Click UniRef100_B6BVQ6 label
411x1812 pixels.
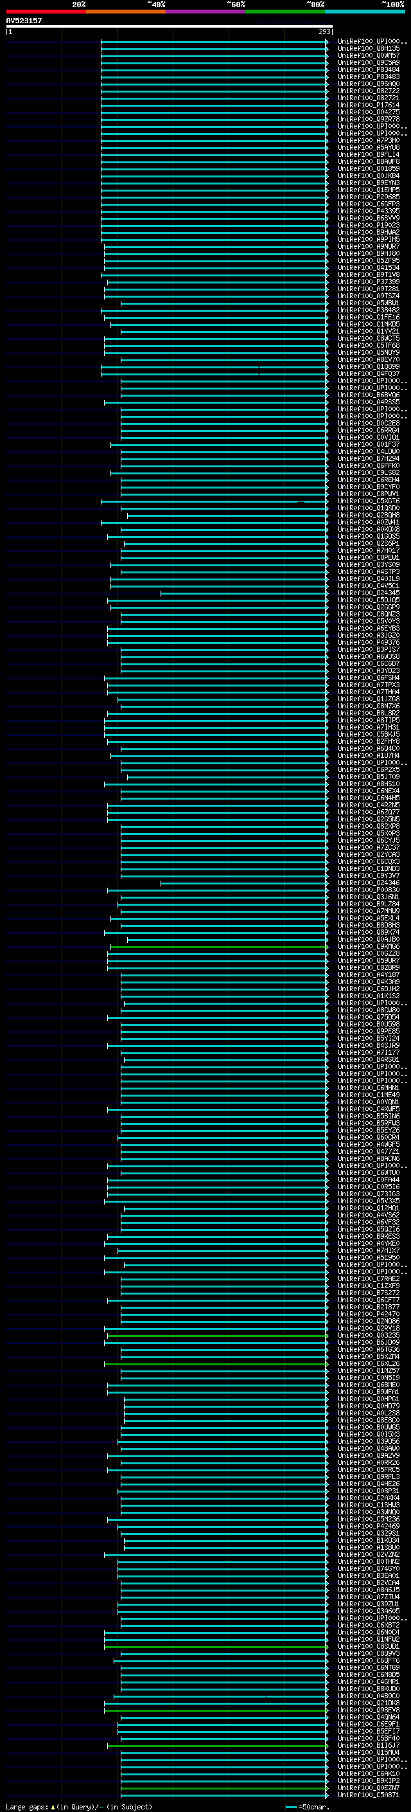click(x=368, y=395)
